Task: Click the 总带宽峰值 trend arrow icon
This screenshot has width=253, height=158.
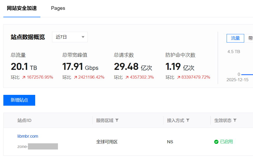Action: coord(76,77)
